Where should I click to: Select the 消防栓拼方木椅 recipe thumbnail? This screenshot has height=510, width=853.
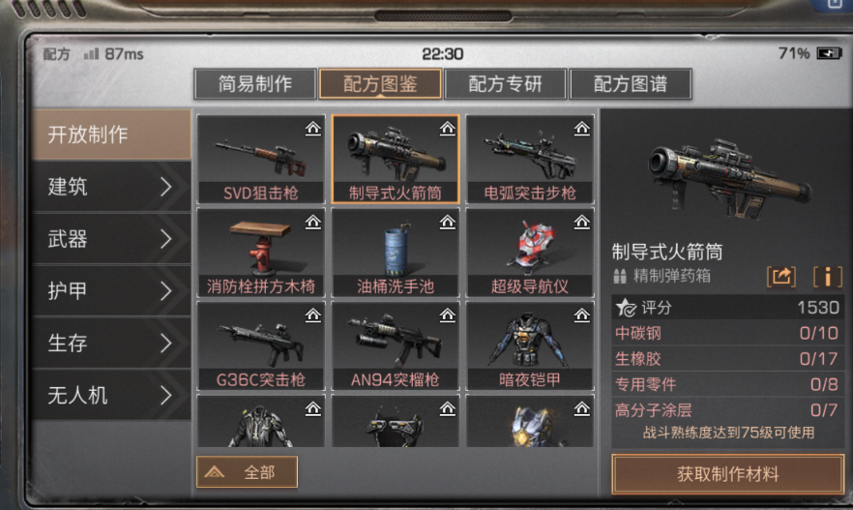point(261,253)
